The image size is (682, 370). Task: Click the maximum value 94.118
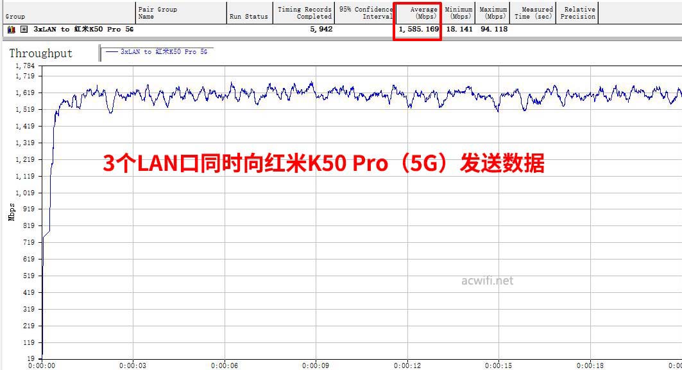494,29
